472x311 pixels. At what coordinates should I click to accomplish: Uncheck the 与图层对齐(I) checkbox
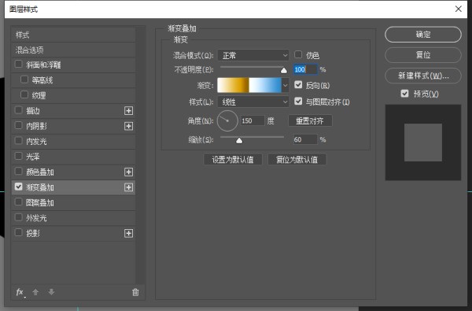tap(298, 101)
